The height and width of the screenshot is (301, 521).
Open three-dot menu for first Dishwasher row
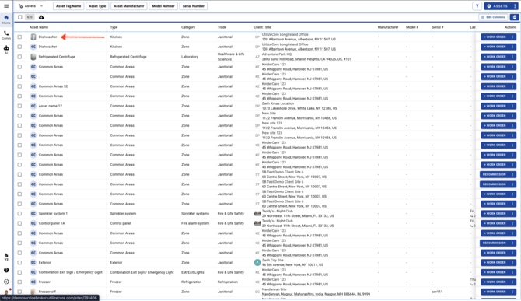point(512,37)
